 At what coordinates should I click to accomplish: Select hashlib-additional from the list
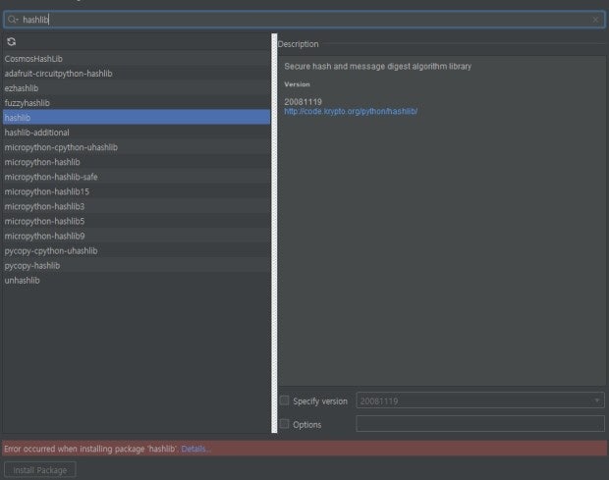coord(37,133)
